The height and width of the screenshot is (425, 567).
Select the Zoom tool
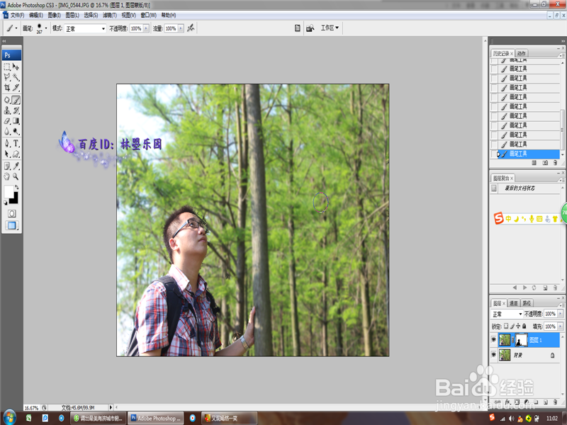[x=16, y=176]
